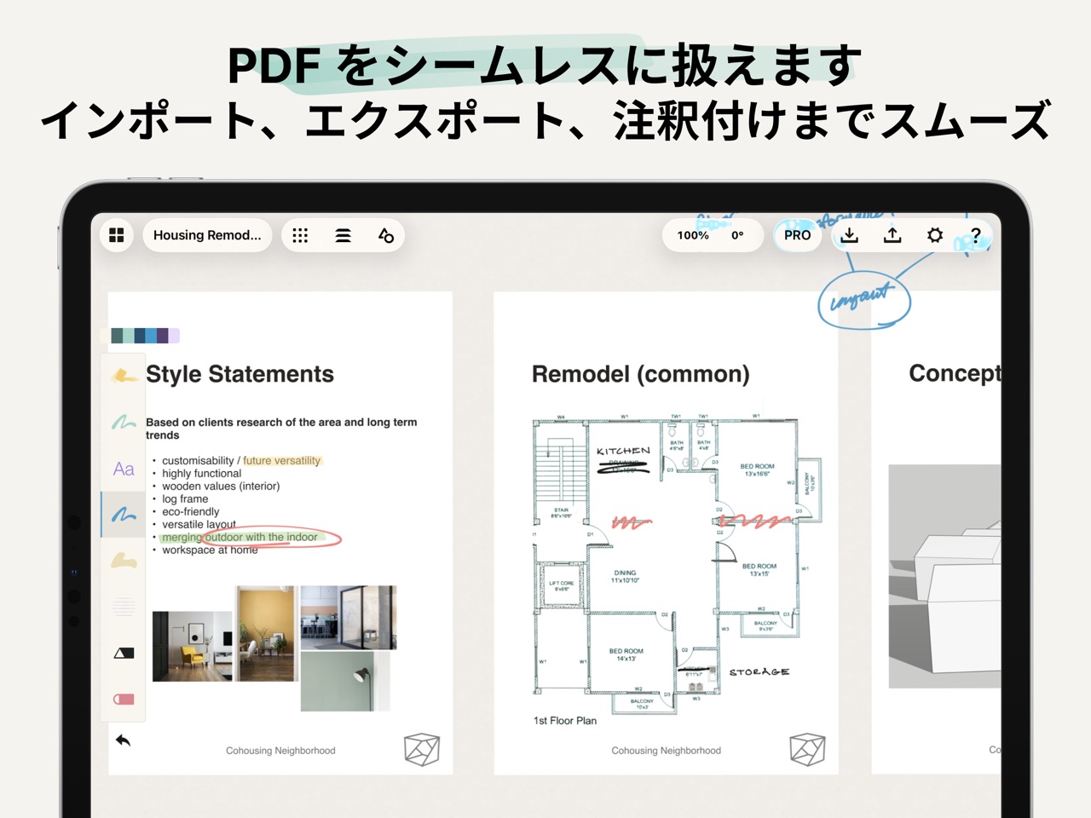This screenshot has width=1091, height=818.
Task: Open the Housing Remod... document title
Action: pos(207,235)
